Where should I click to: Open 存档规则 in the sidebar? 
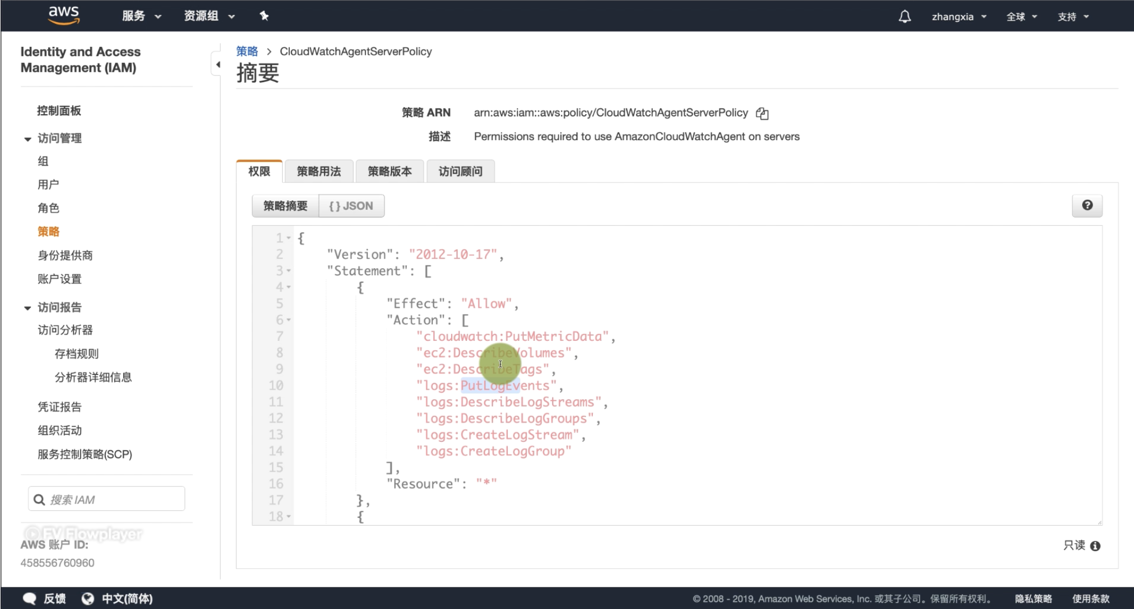[76, 354]
